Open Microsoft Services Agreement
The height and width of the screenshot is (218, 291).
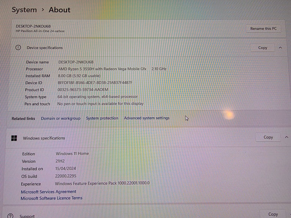pyautogui.click(x=48, y=192)
